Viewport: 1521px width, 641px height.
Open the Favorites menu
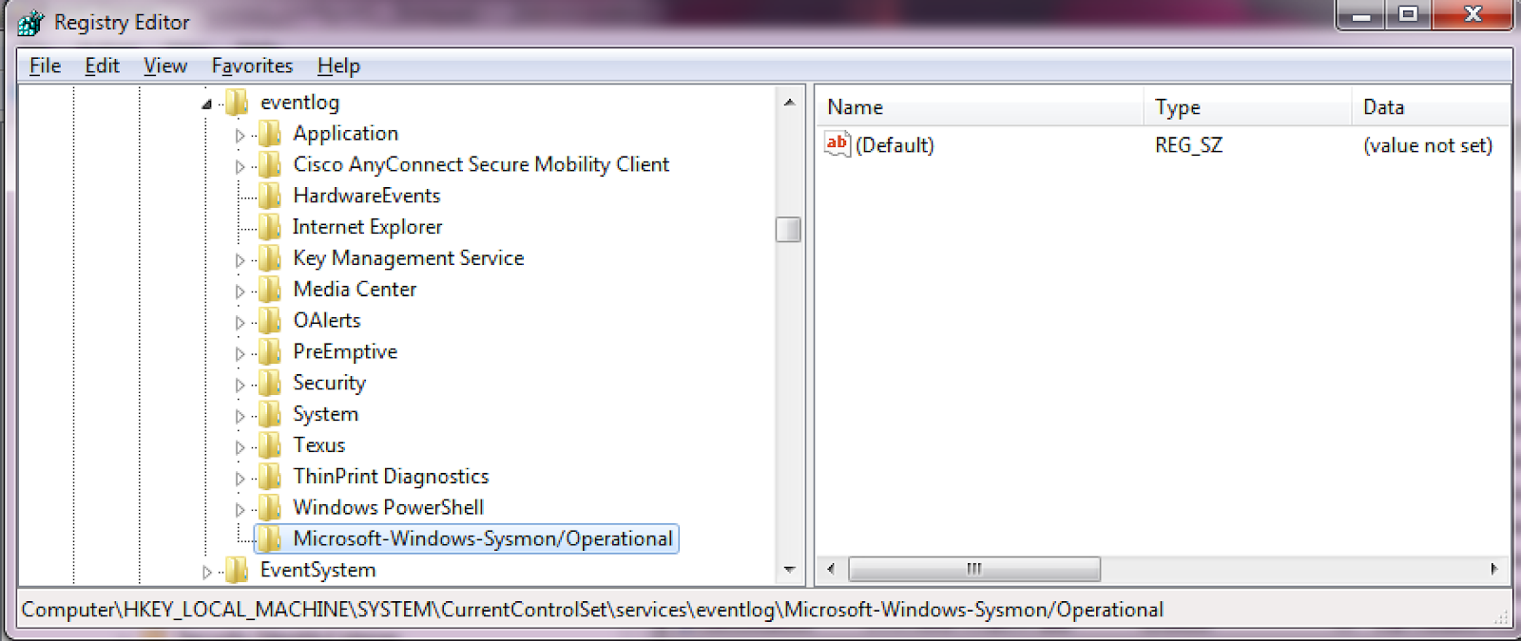pos(252,66)
